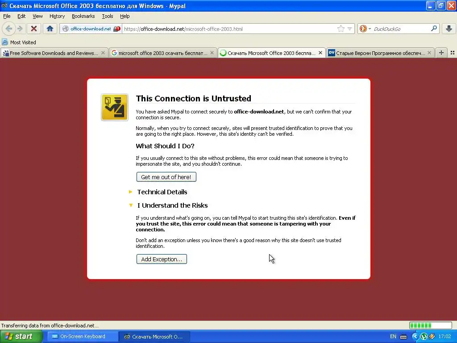Click the green uTorrent tray icon
This screenshot has width=457, height=343.
coord(424,337)
